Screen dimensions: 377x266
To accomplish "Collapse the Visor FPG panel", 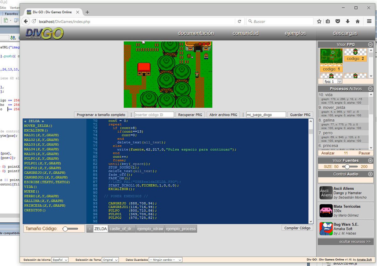I will tap(370, 45).
